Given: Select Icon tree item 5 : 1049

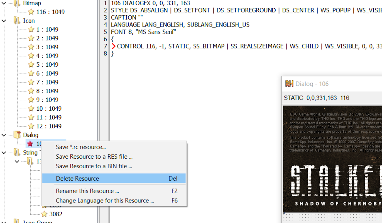Looking at the screenshot, I should click(47, 64).
